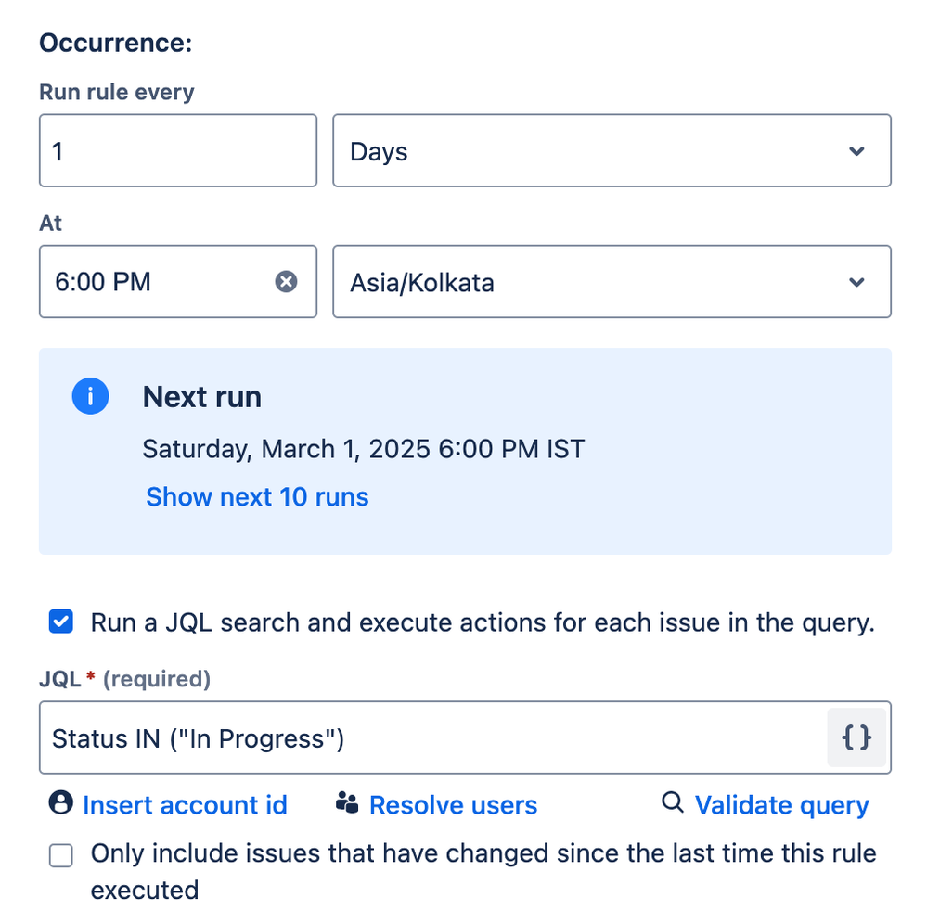Click the curly braces smart values icon
927x923 pixels.
856,737
